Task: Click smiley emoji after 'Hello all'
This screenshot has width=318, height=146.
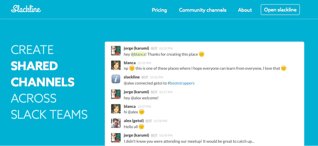Action: (x=141, y=127)
